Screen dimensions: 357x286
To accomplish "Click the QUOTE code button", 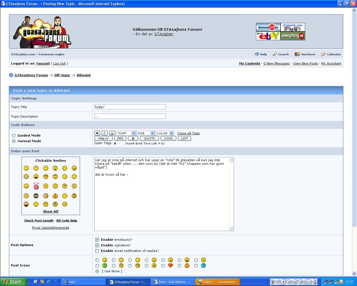I will (x=149, y=138).
